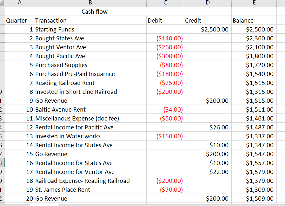The image size is (285, 206).
Task: Click the $1,547.00 balance cell
Action: pos(254,154)
